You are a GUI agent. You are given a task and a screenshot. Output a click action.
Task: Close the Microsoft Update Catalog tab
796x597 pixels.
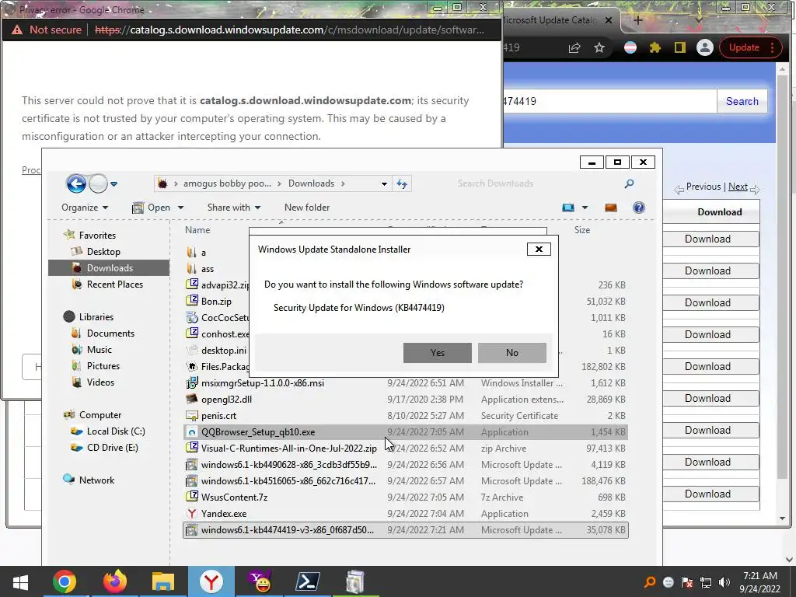609,20
